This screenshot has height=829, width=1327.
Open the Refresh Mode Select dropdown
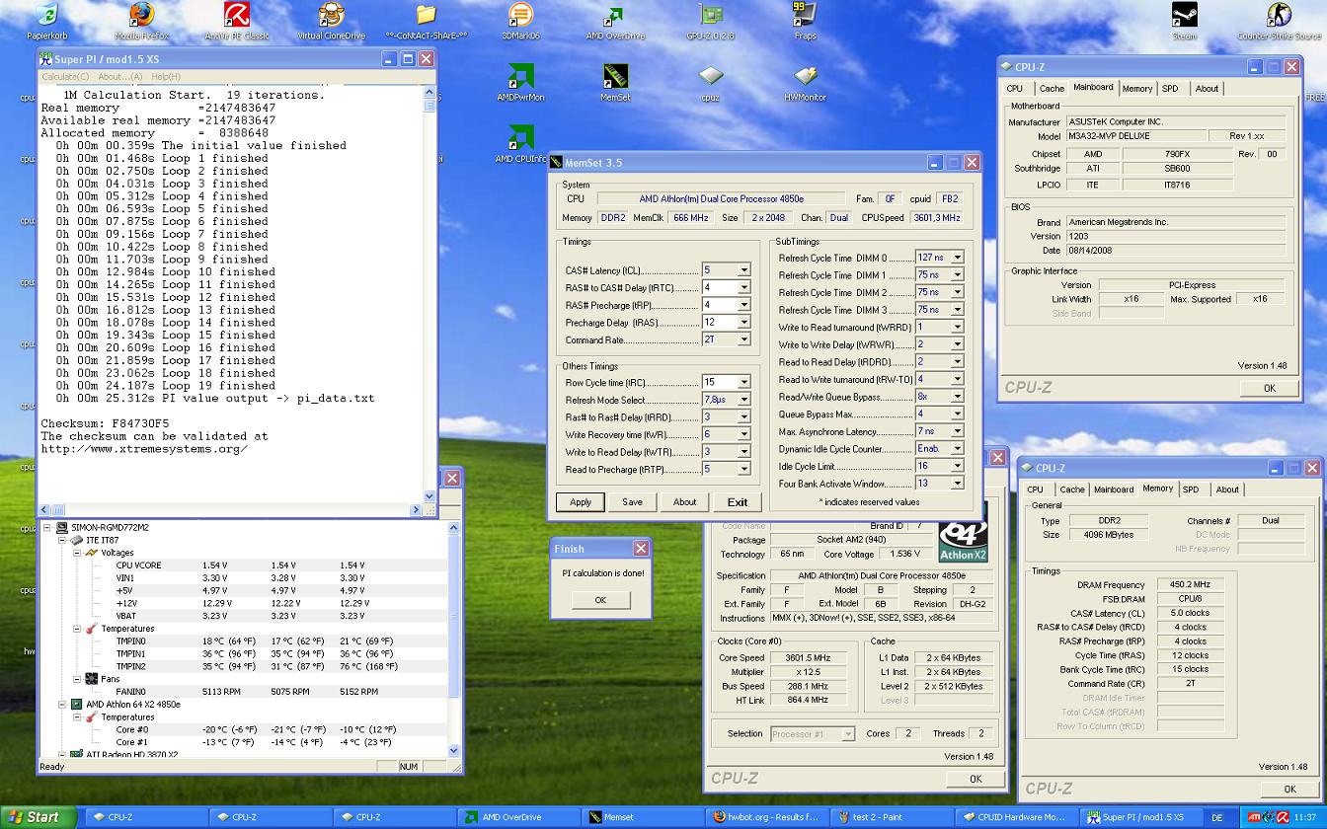pyautogui.click(x=743, y=400)
